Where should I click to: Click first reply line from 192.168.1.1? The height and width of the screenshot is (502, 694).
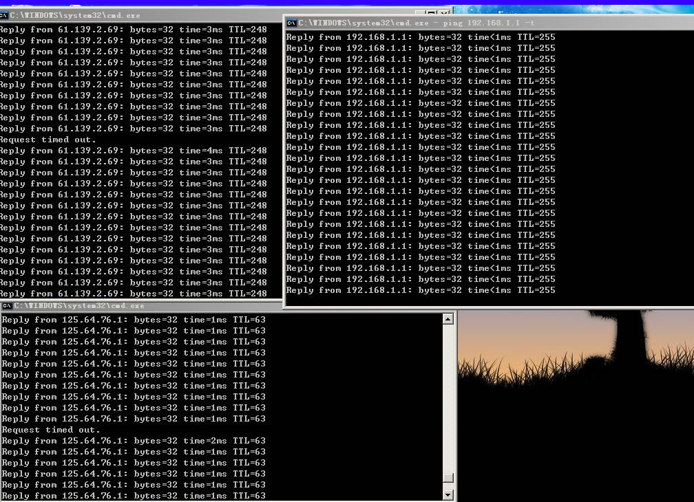[x=420, y=37]
